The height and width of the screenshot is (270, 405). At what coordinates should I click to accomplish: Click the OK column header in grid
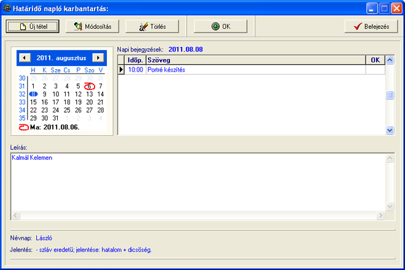click(376, 60)
